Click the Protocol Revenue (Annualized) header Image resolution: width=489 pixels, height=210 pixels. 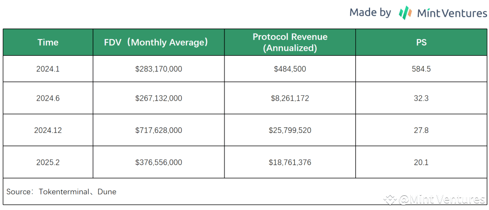(x=290, y=42)
